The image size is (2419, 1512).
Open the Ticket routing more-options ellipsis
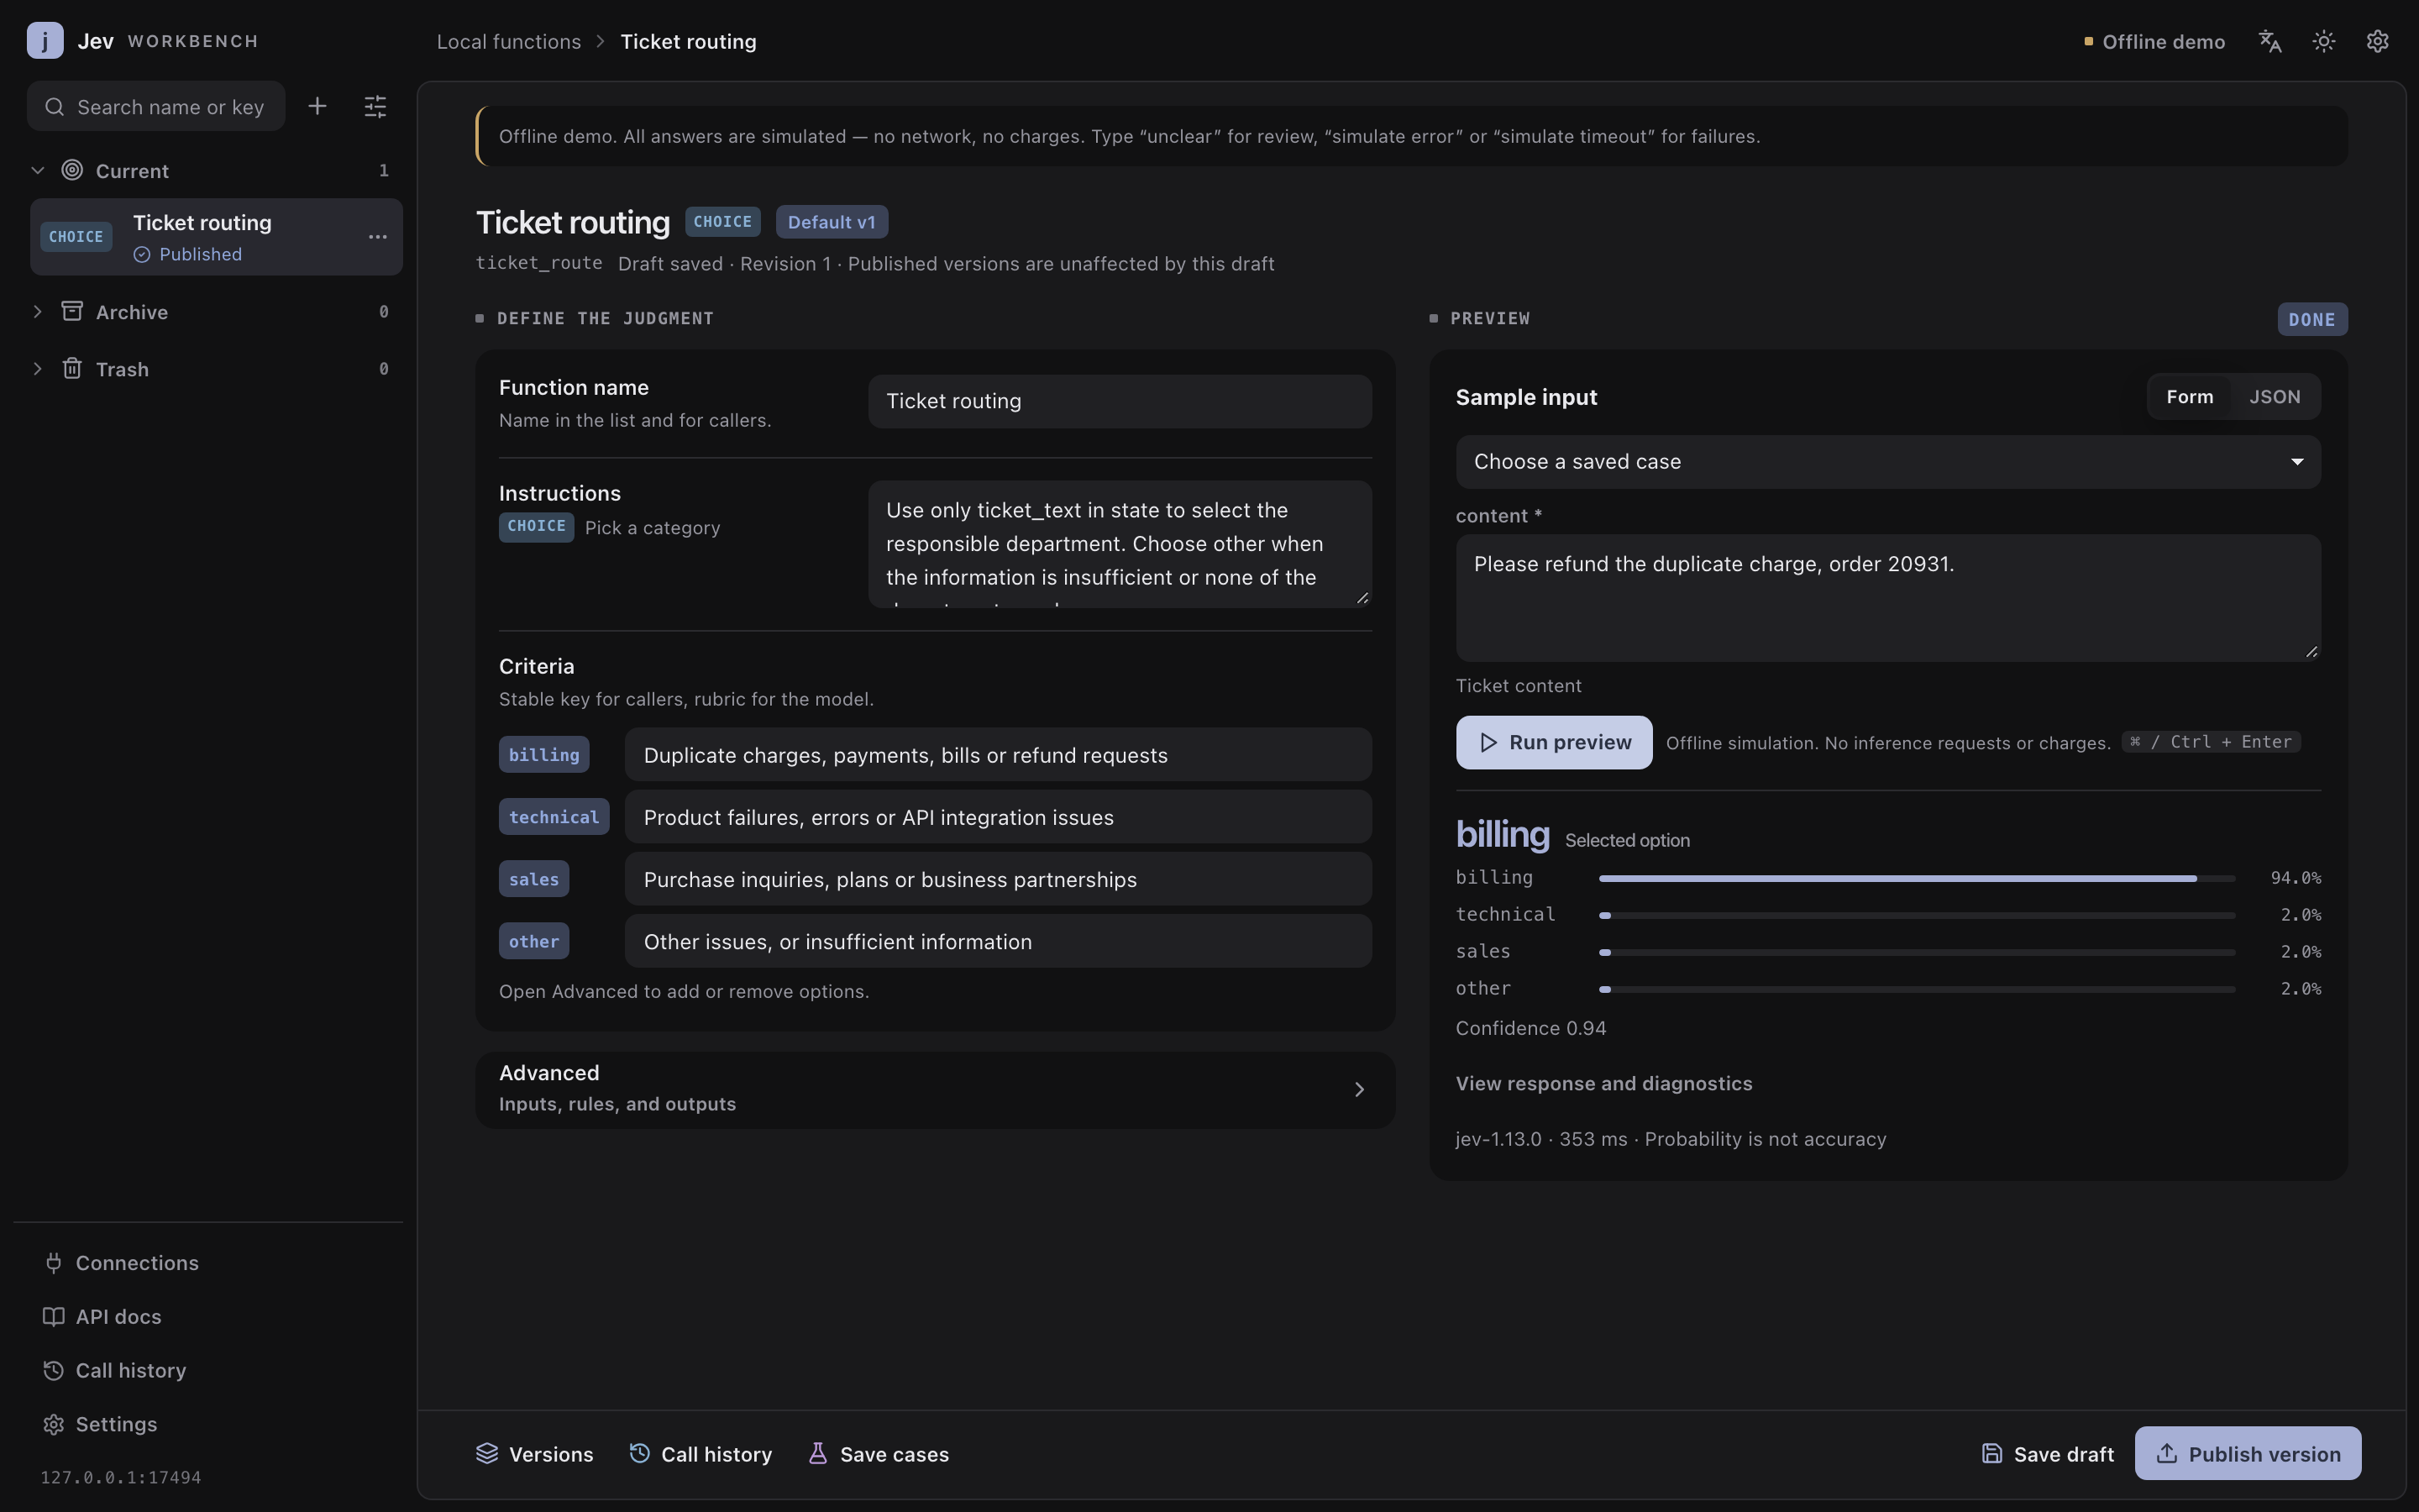(x=378, y=237)
